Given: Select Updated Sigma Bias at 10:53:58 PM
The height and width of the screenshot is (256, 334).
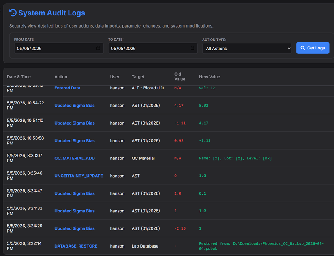Looking at the screenshot, I should pos(74,141).
